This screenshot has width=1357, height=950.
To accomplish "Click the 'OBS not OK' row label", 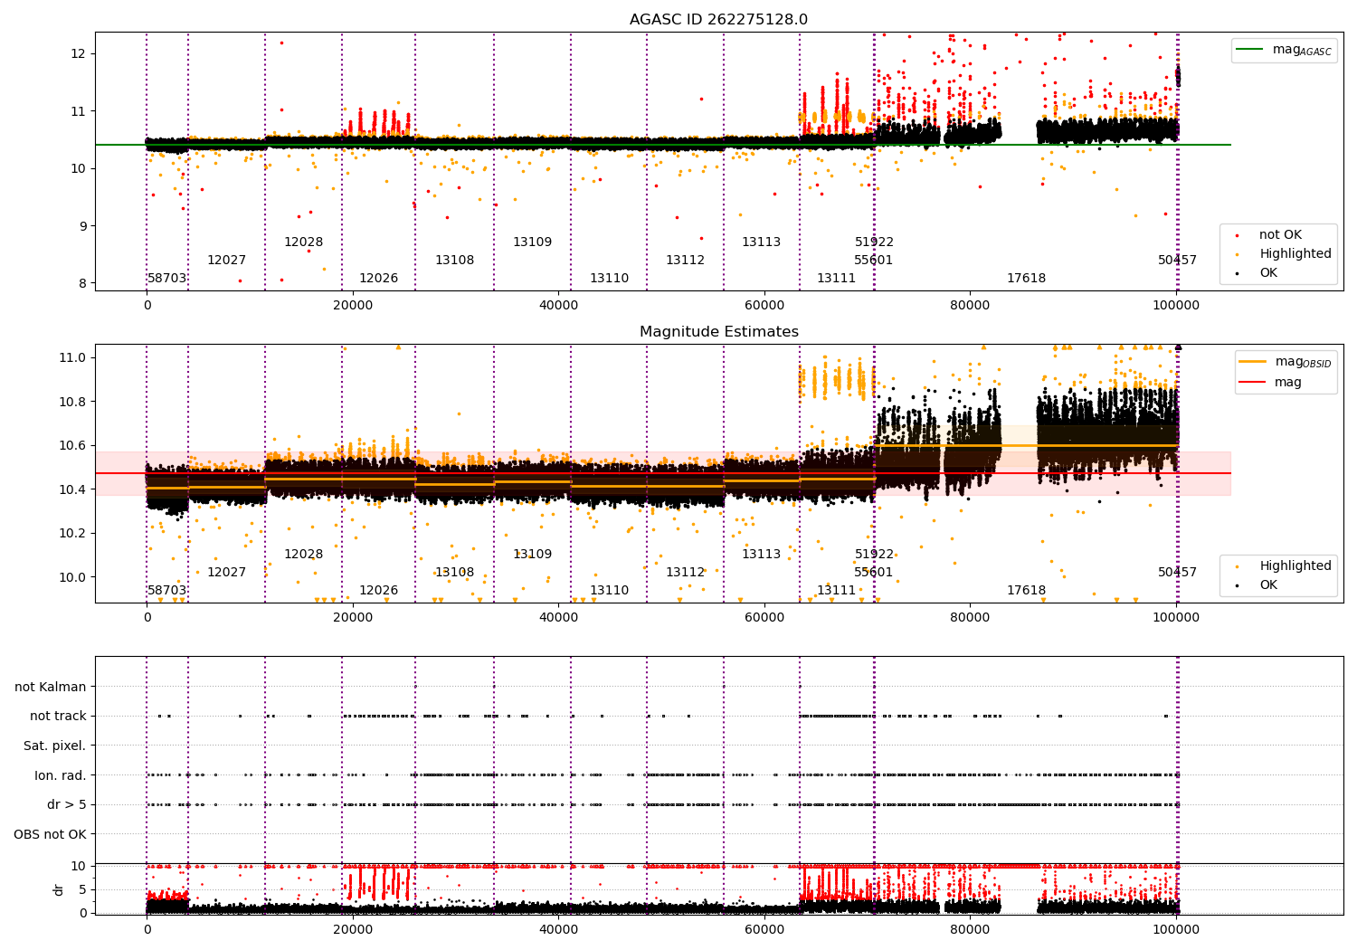I will [51, 834].
